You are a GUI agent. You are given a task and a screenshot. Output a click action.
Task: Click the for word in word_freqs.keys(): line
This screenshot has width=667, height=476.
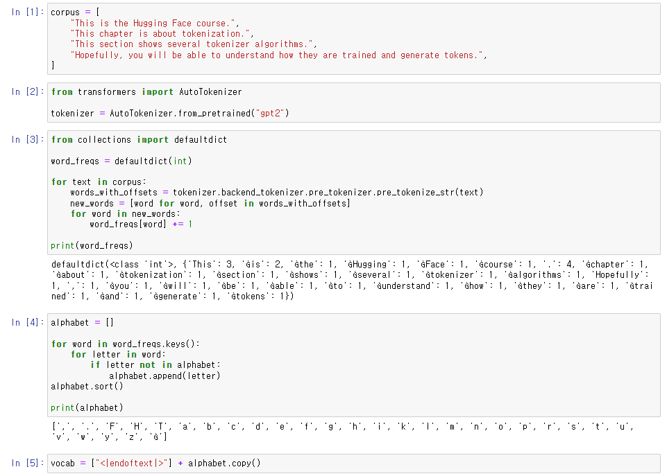pos(125,344)
